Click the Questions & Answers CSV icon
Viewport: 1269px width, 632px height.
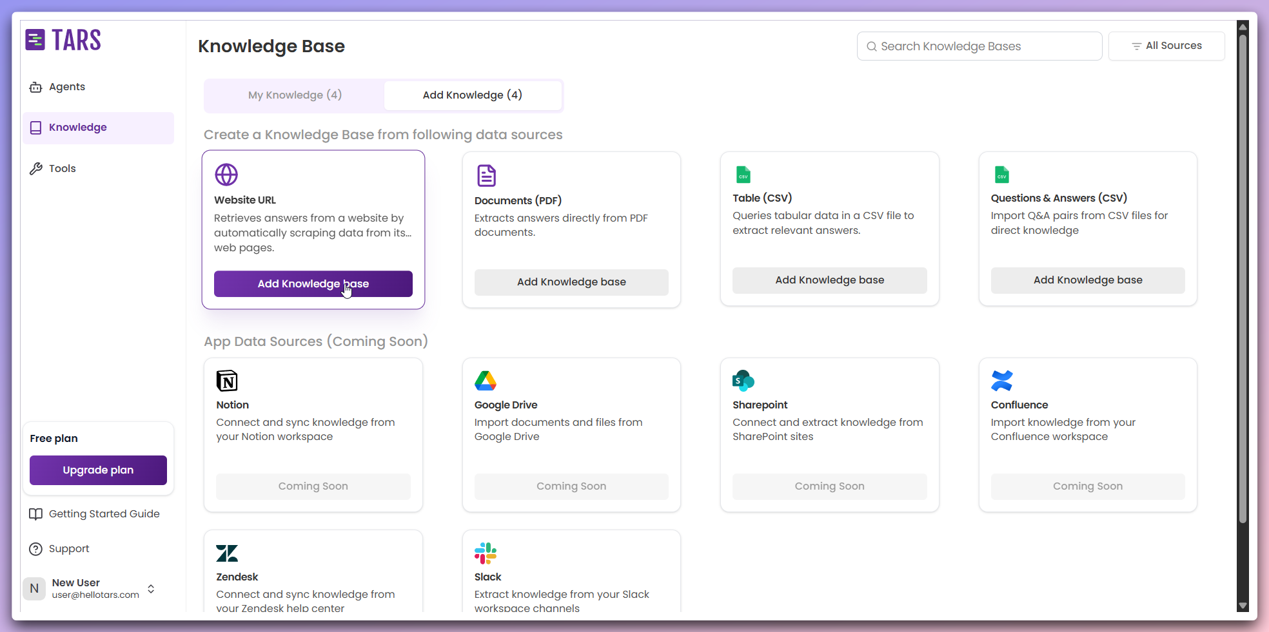(1002, 175)
